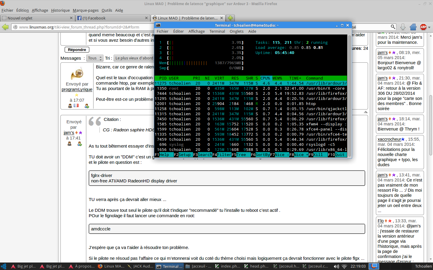433x270 pixels.
Task: Expand the Adblock Plus dropdown arrow
Action: tap(429, 27)
